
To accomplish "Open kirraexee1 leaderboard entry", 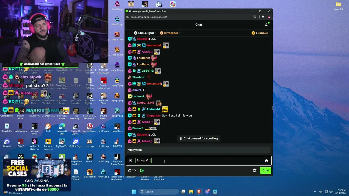I will coord(170,33).
